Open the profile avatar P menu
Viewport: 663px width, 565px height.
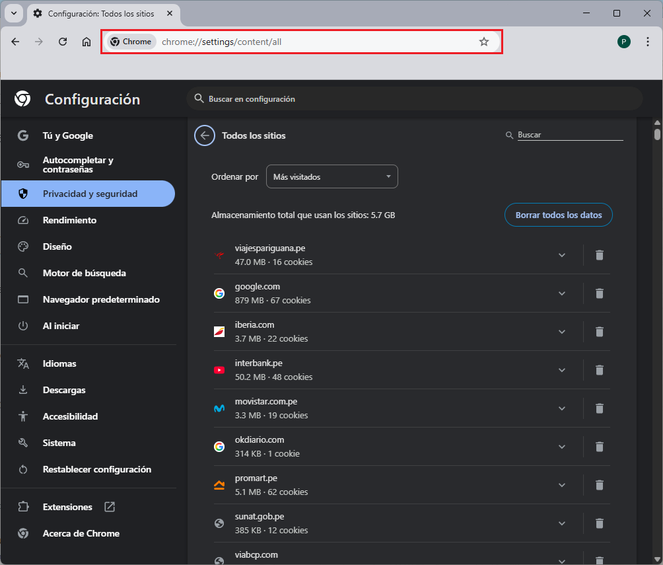click(623, 42)
